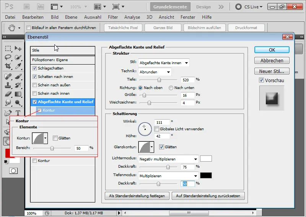Click the Tatsächliche Pixel button
The height and width of the screenshot is (217, 306).
point(123,28)
